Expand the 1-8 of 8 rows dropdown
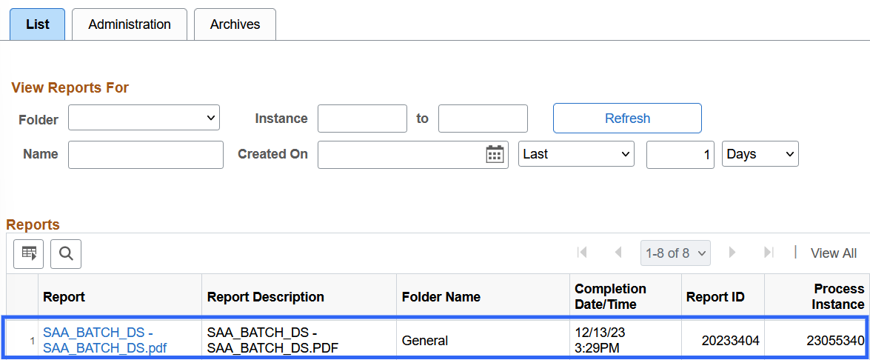 pyautogui.click(x=675, y=253)
